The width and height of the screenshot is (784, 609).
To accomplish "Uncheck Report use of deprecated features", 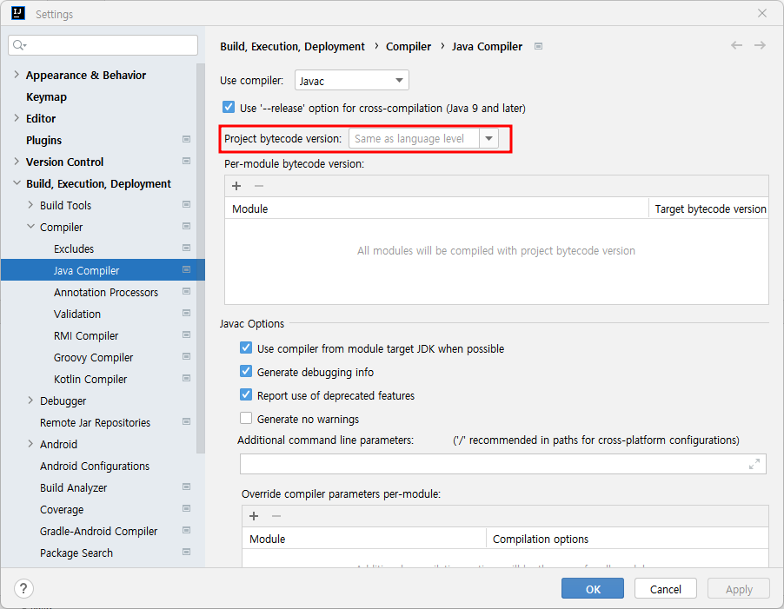I will (246, 394).
